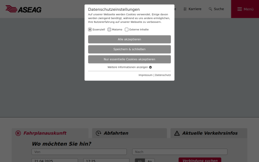Click Verbindung suchen button
Screen dimensions: 259x162
[200, 160]
